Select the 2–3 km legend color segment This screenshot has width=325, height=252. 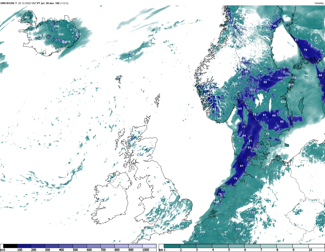click(188, 246)
